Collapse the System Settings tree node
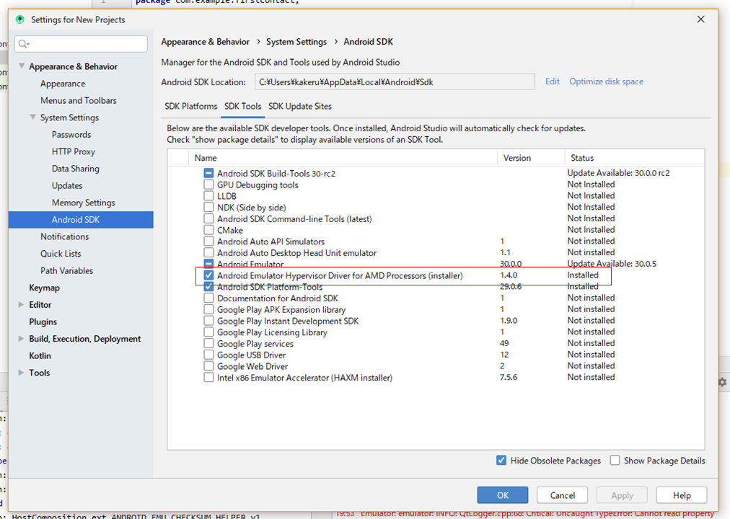The height and width of the screenshot is (519, 730). 33,117
